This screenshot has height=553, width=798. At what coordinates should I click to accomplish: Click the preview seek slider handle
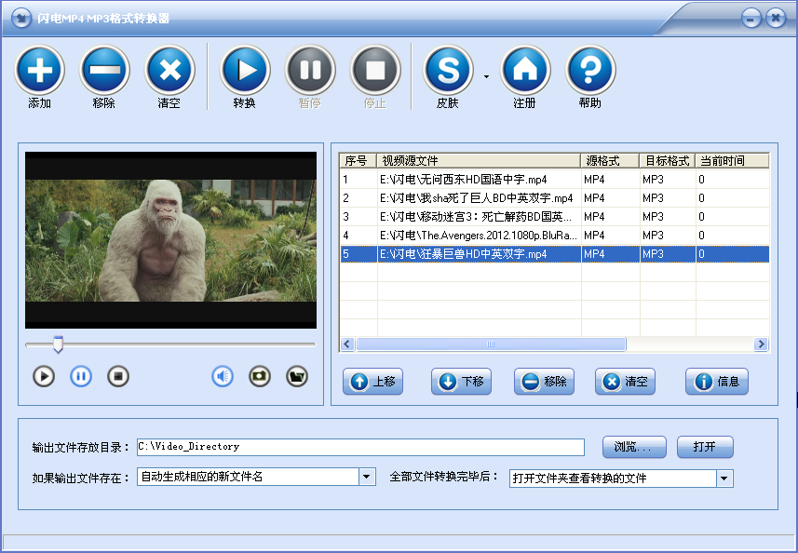[x=58, y=344]
